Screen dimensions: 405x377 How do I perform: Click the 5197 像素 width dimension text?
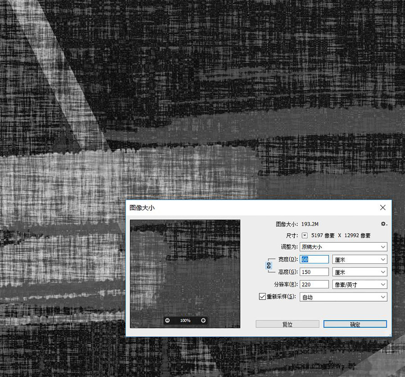click(x=323, y=235)
